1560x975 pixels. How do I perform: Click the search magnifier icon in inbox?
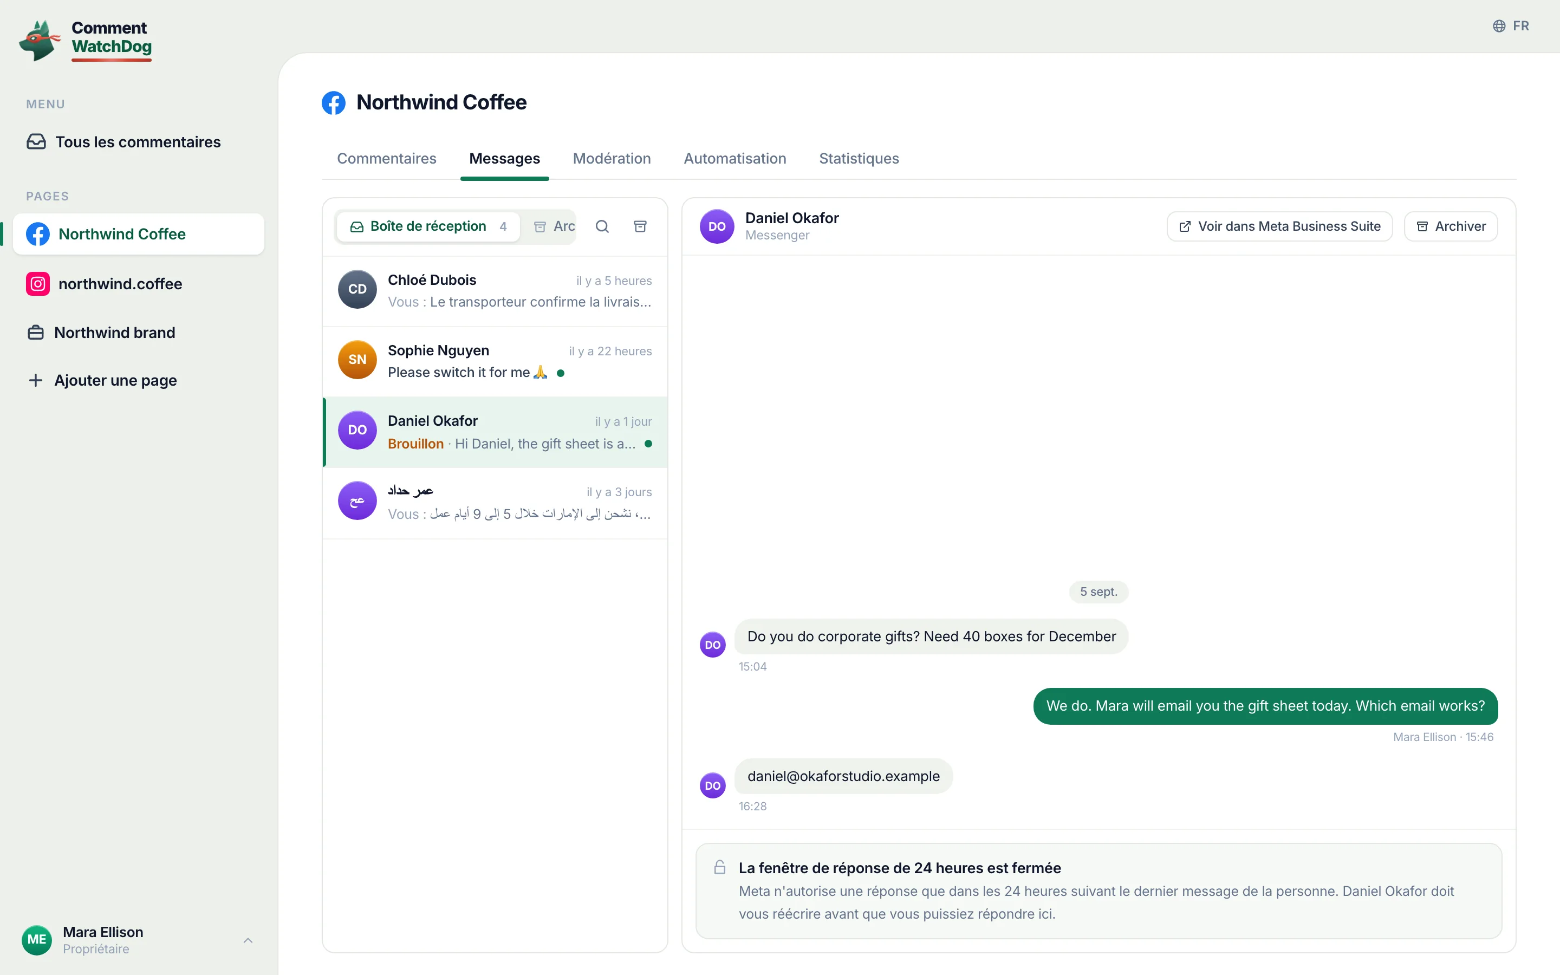coord(602,226)
